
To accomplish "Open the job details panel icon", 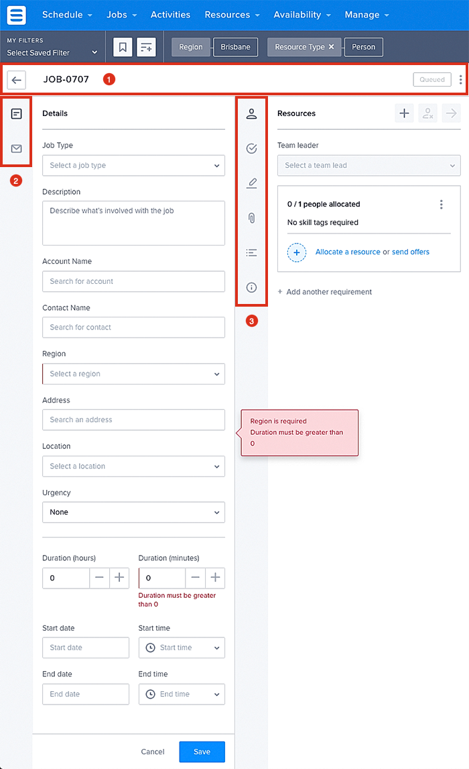I will [17, 114].
